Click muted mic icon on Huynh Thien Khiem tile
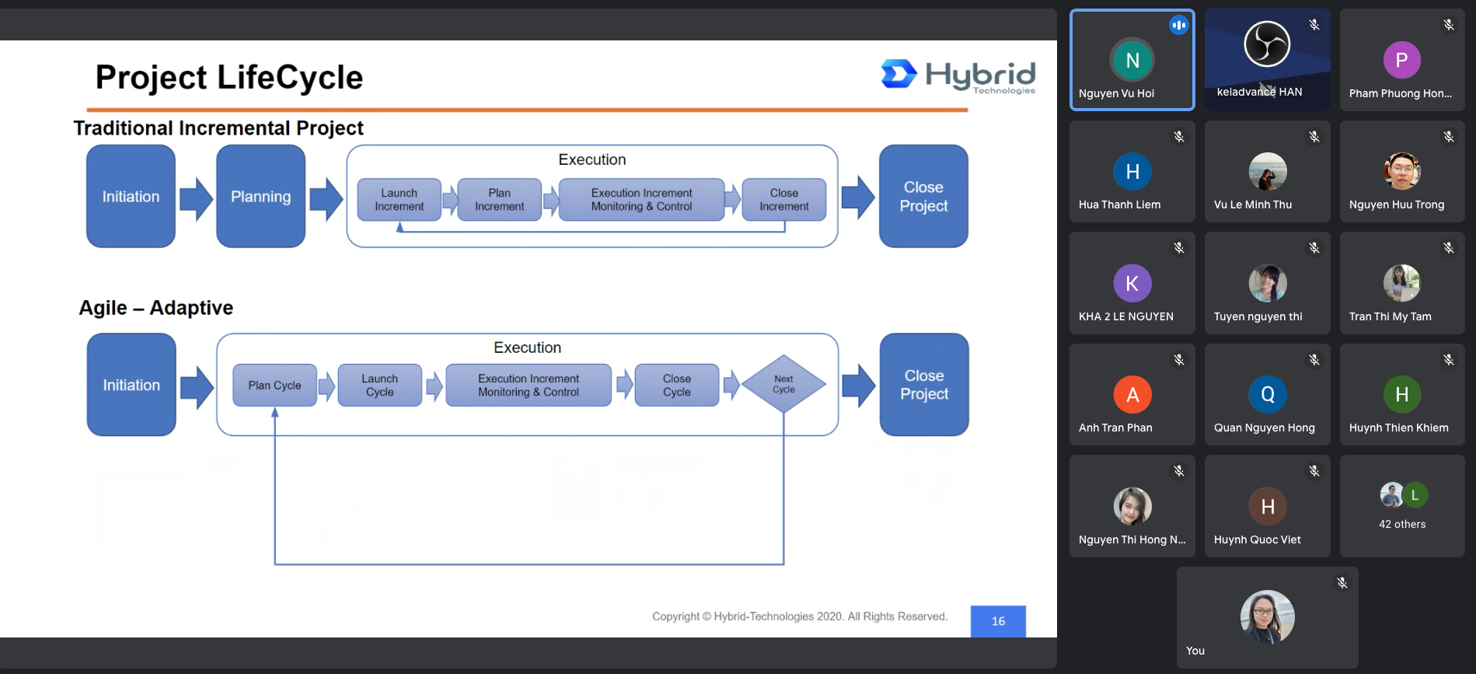The image size is (1476, 674). coord(1449,360)
